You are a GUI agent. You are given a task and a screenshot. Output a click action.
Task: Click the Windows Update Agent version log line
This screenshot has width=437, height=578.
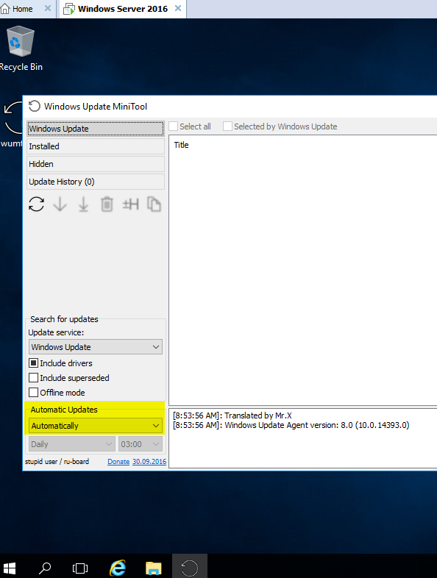tap(291, 425)
